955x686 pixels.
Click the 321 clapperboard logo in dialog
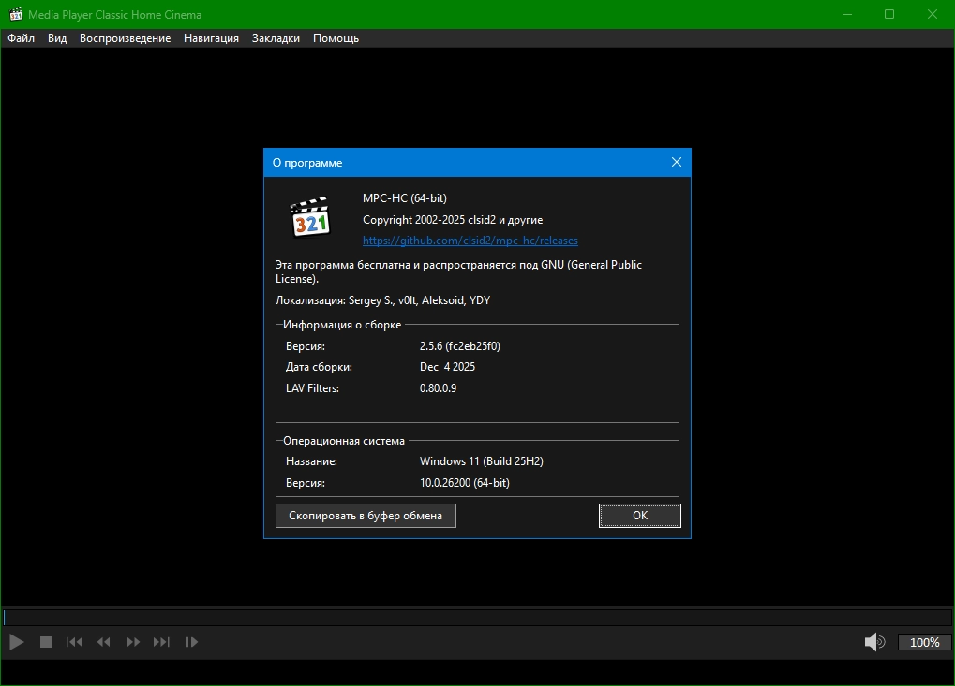[x=310, y=217]
